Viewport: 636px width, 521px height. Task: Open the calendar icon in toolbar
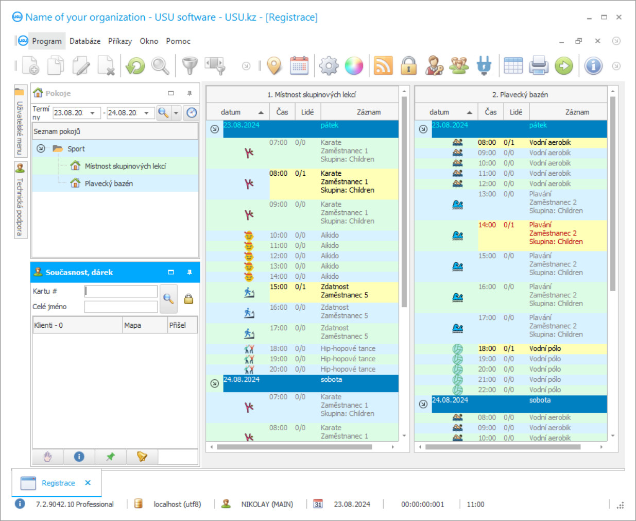point(299,66)
